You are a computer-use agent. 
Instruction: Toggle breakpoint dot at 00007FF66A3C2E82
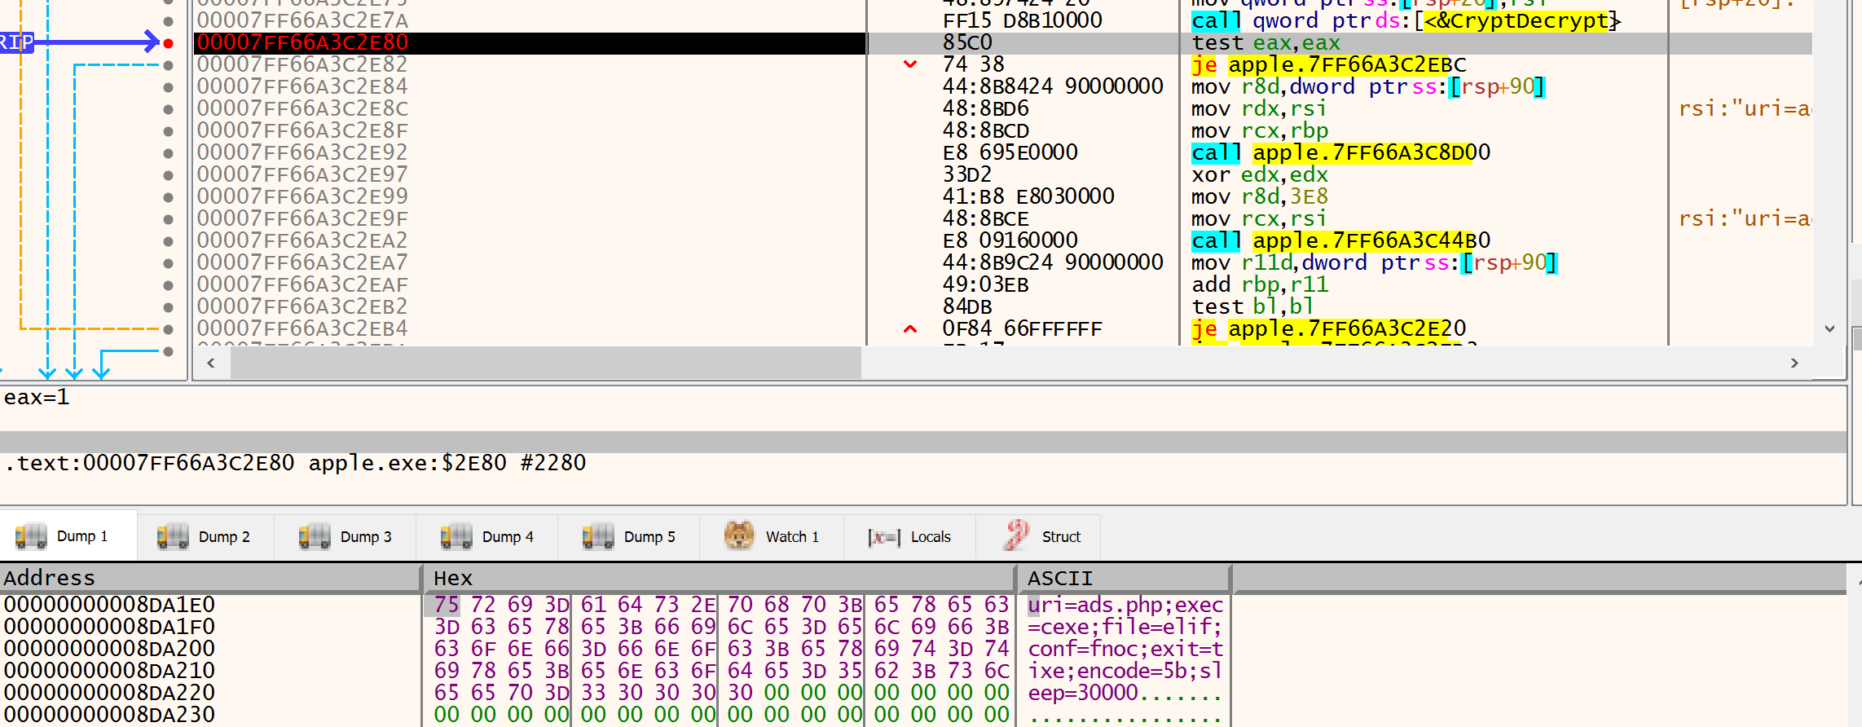tap(169, 65)
